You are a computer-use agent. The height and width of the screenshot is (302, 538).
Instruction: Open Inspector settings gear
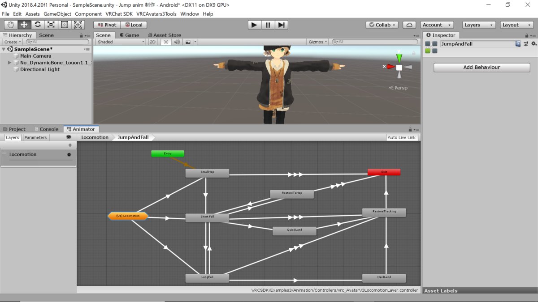click(534, 44)
